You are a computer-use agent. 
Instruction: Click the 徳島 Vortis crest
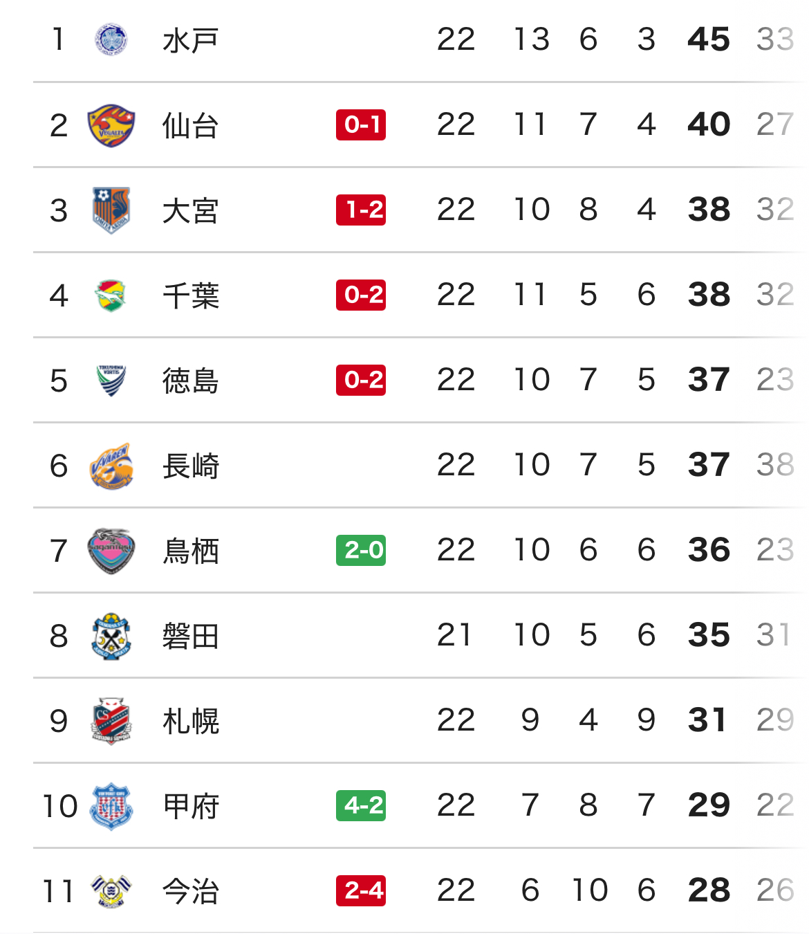coord(111,381)
